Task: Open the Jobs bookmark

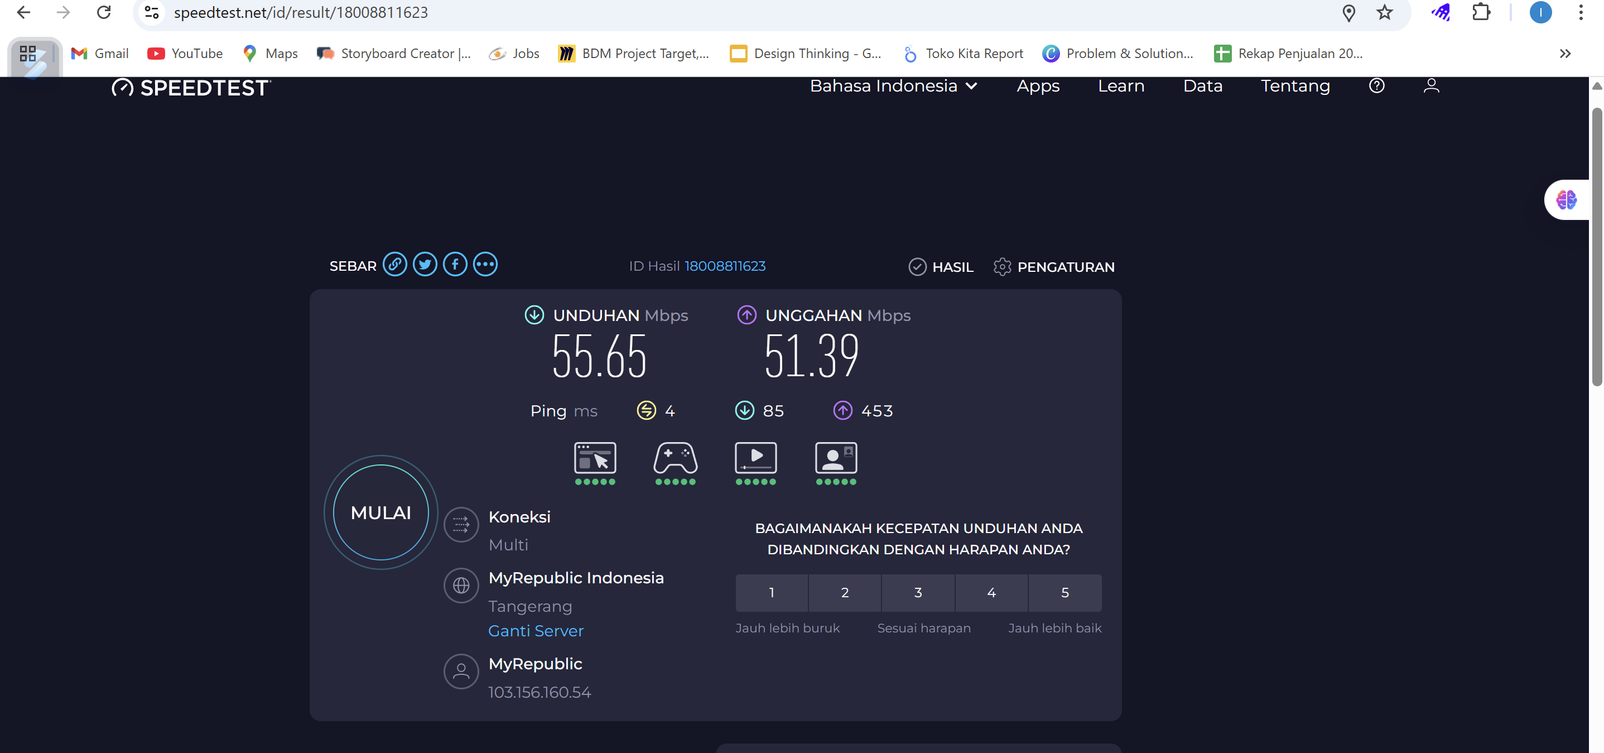Action: [514, 54]
